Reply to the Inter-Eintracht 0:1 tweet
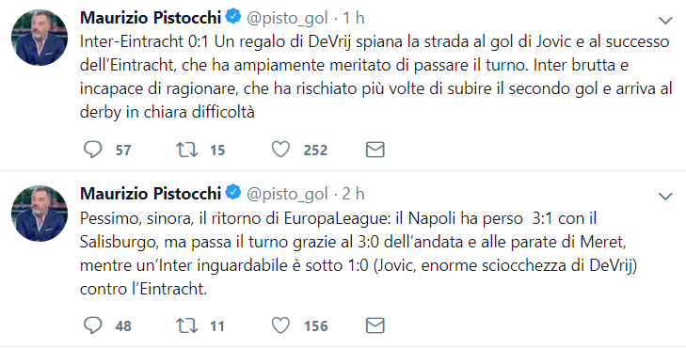Viewport: 686px width, 349px height. pos(93,150)
